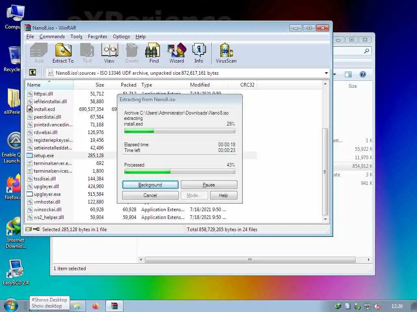417x312 pixels.
Task: Click the help icon in Explorer window
Action: point(362,74)
